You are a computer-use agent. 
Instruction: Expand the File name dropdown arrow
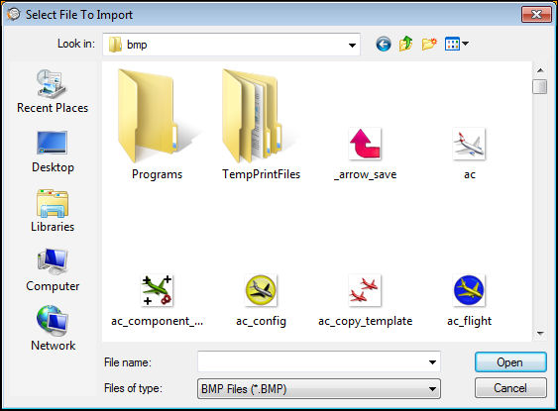tap(432, 362)
